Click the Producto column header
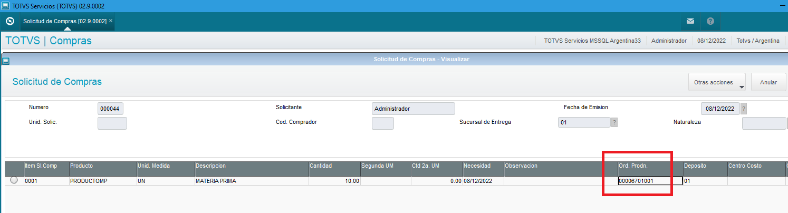The height and width of the screenshot is (213, 788). (102, 169)
